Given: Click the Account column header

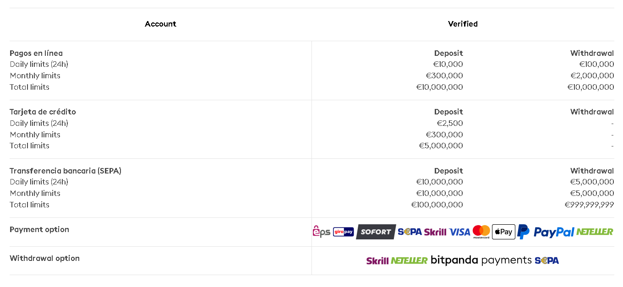Looking at the screenshot, I should [160, 24].
